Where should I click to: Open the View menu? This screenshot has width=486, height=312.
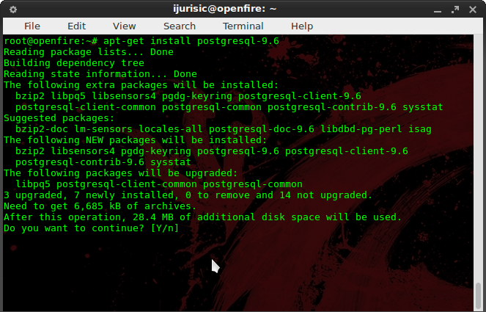[x=125, y=26]
